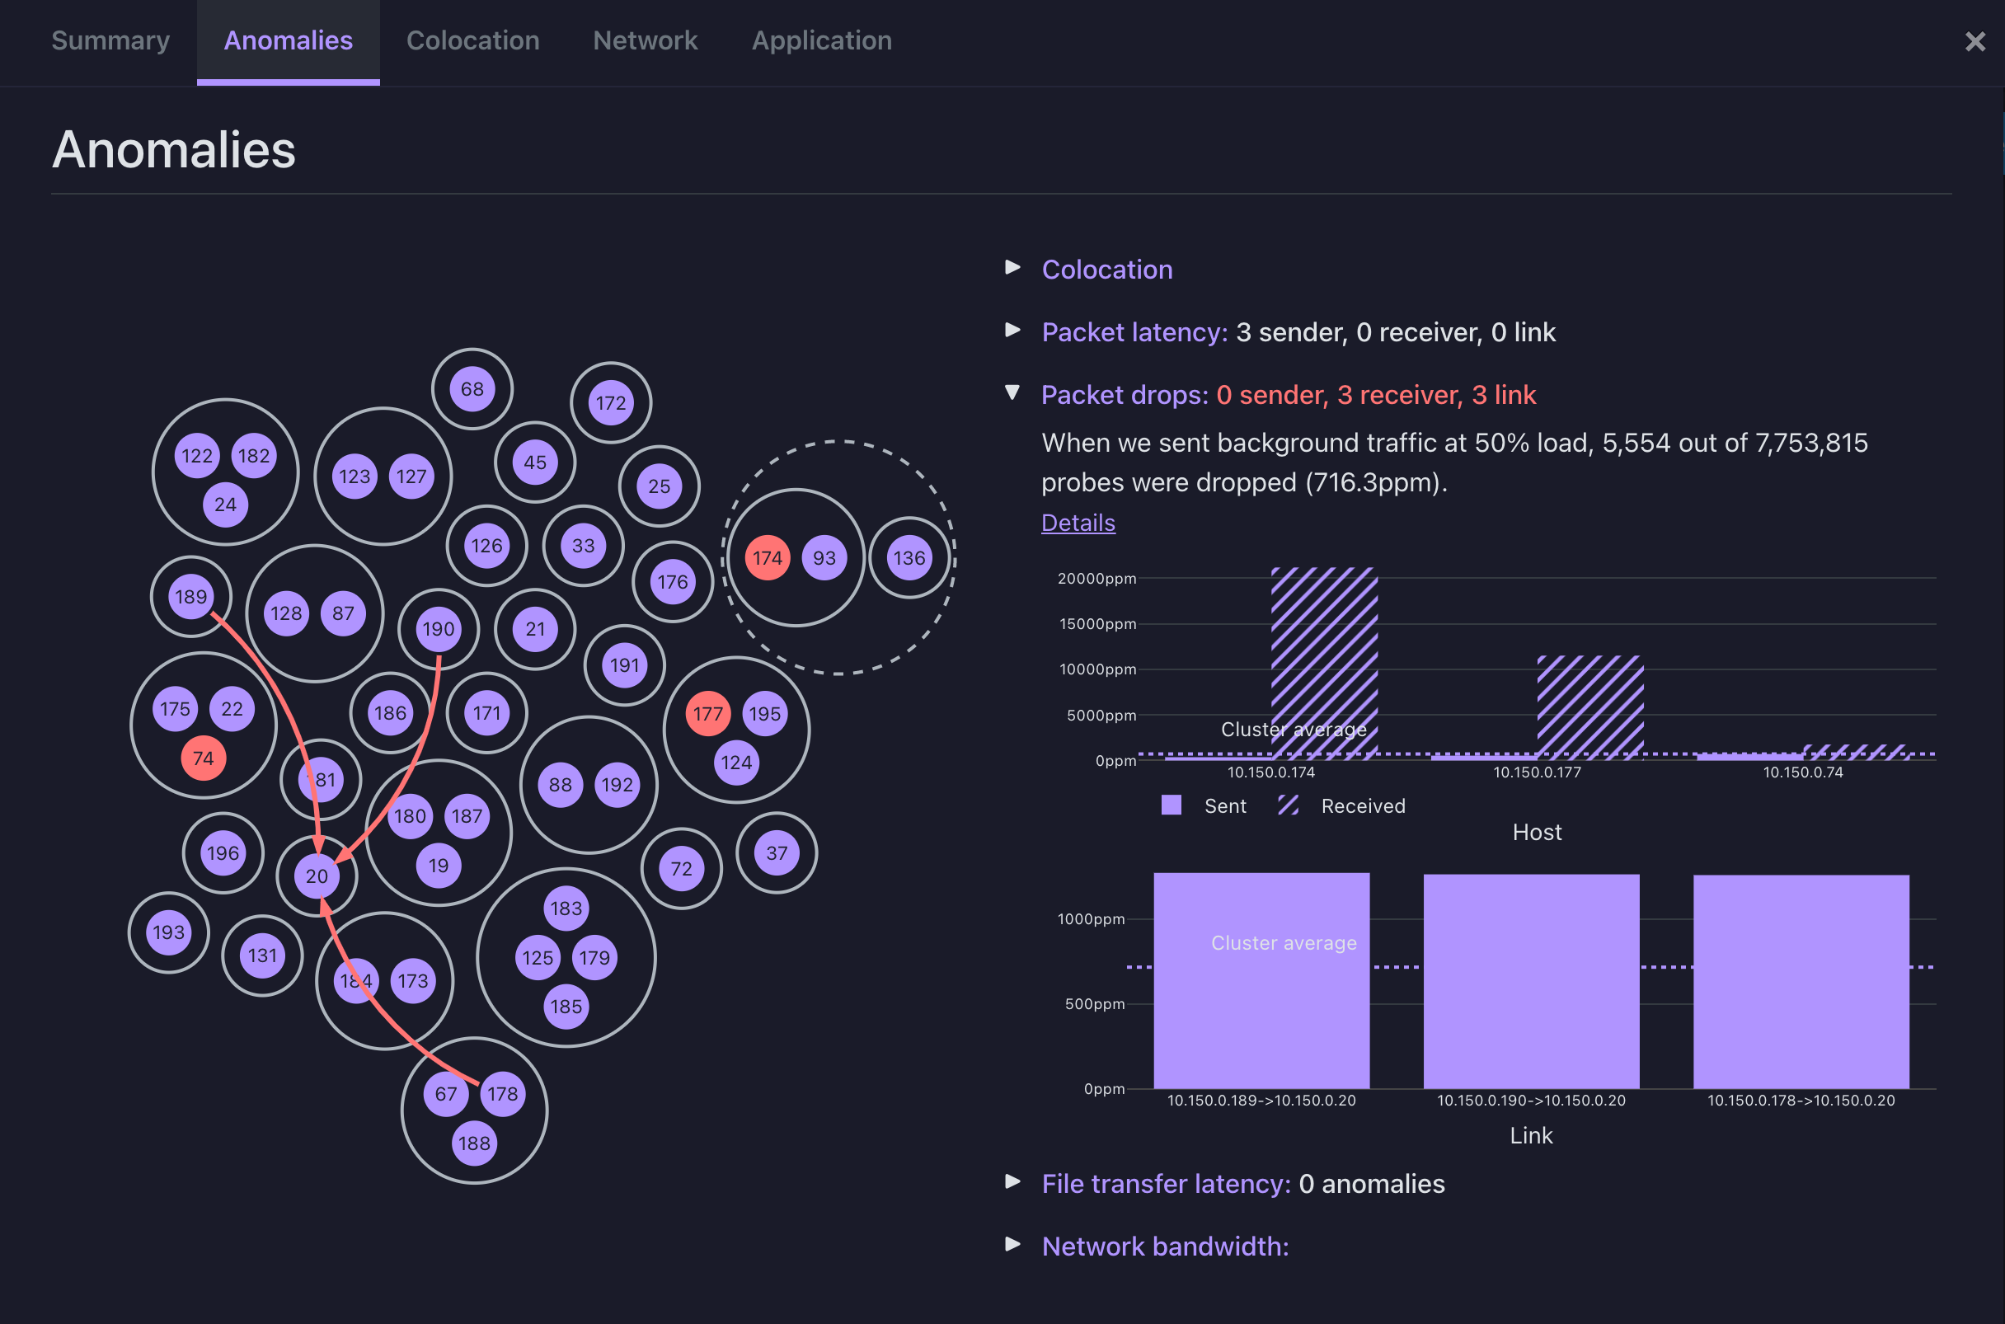The image size is (2005, 1324).
Task: Close the anomalies panel with X
Action: click(1974, 41)
